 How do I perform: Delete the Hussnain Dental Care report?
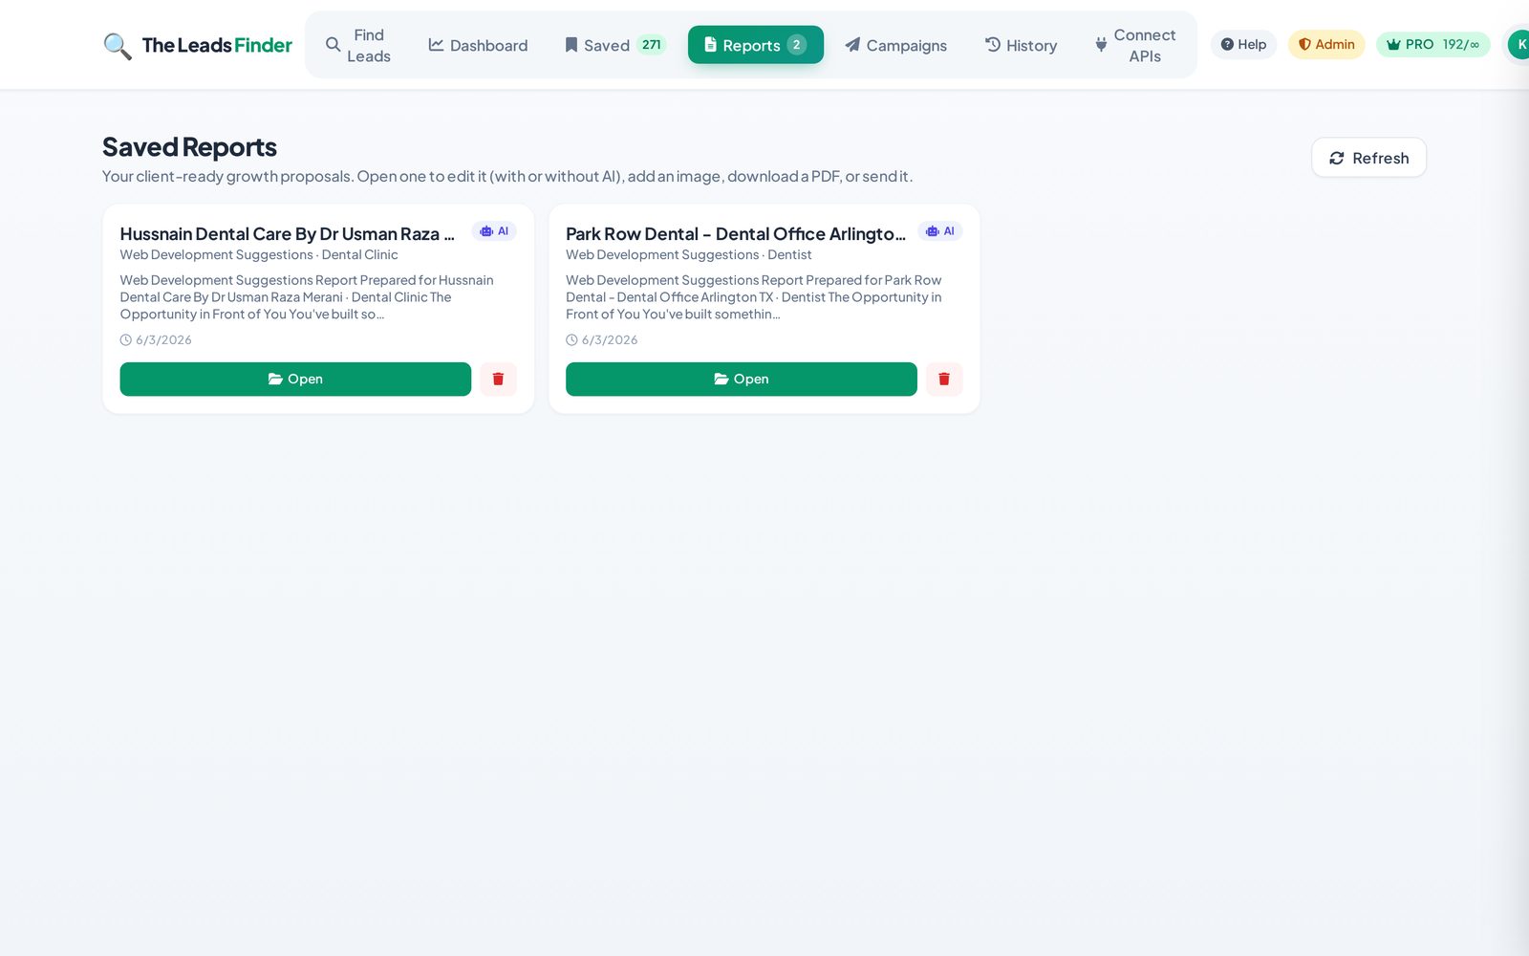pos(498,379)
